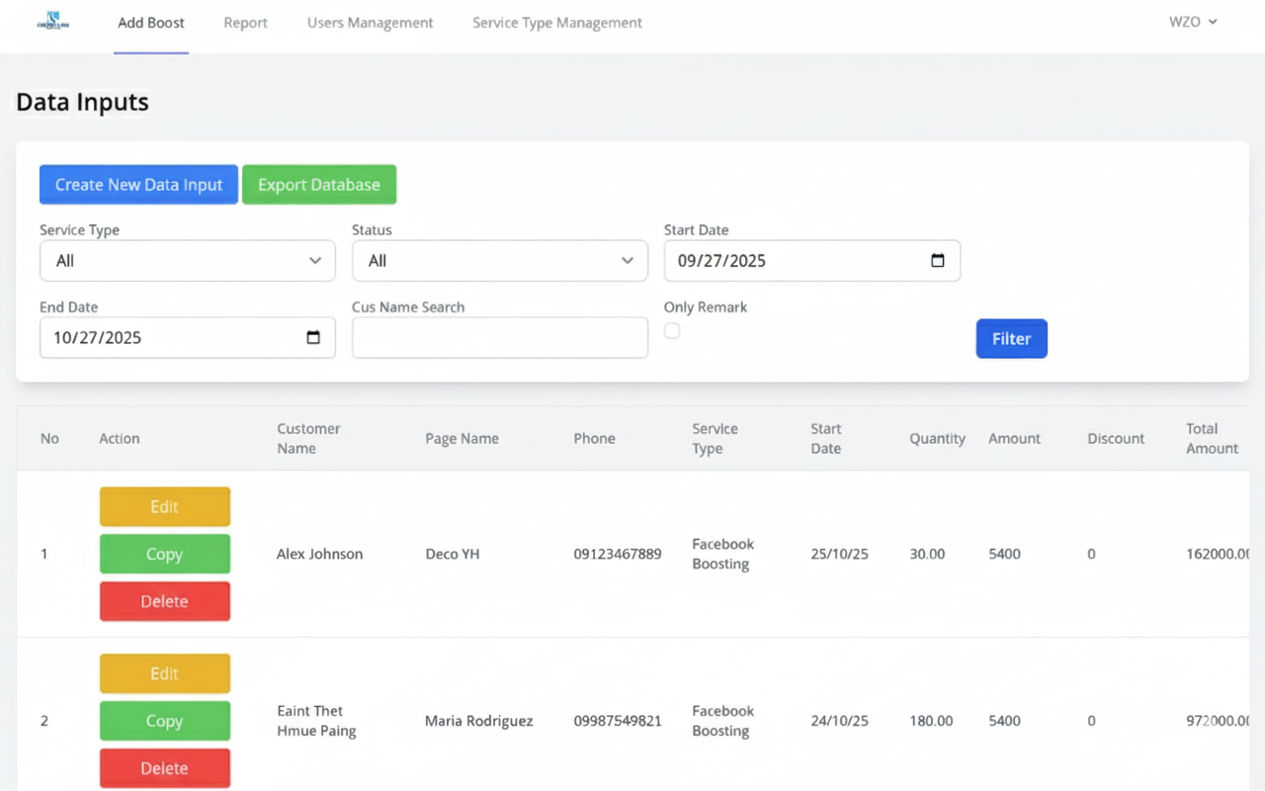The width and height of the screenshot is (1265, 791).
Task: Toggle the Only Remark checkbox
Action: tap(672, 331)
